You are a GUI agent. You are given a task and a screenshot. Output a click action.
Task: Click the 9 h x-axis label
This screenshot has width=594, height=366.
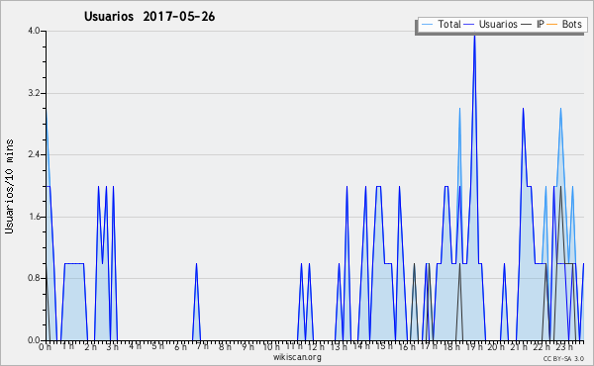click(247, 346)
